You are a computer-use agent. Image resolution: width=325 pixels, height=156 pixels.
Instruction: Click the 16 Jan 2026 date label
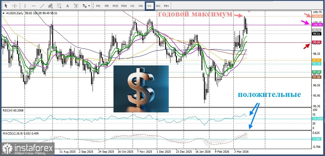click(203, 151)
